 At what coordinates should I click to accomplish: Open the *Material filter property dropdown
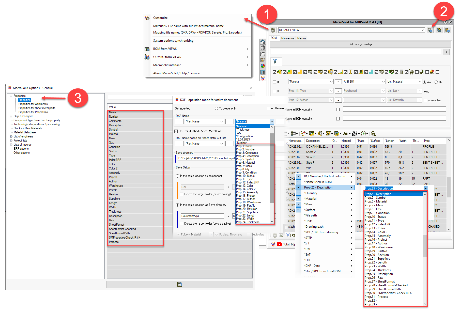click(x=331, y=82)
